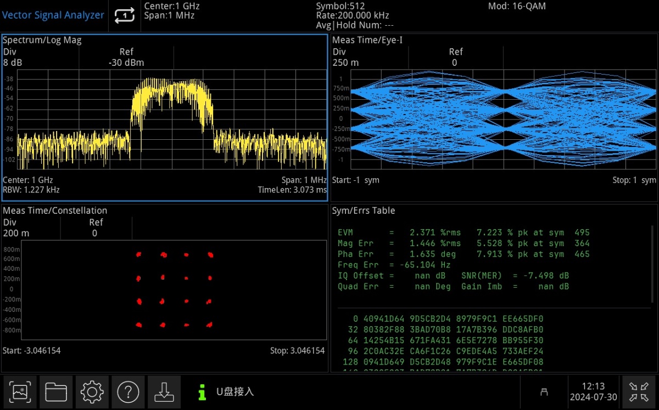659x410 pixels.
Task: Click the green info message icon
Action: click(x=202, y=392)
